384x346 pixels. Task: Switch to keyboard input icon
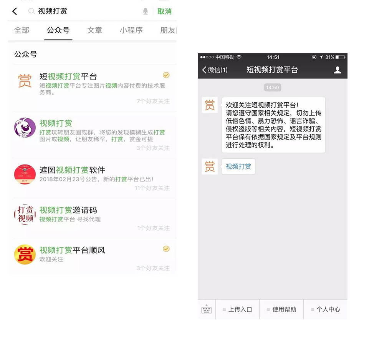(207, 309)
